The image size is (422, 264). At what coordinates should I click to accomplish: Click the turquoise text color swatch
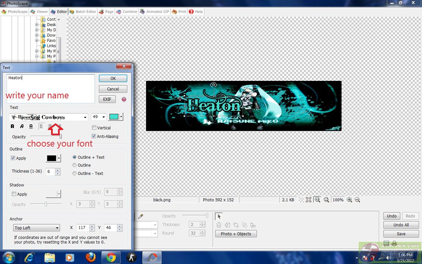pyautogui.click(x=114, y=117)
